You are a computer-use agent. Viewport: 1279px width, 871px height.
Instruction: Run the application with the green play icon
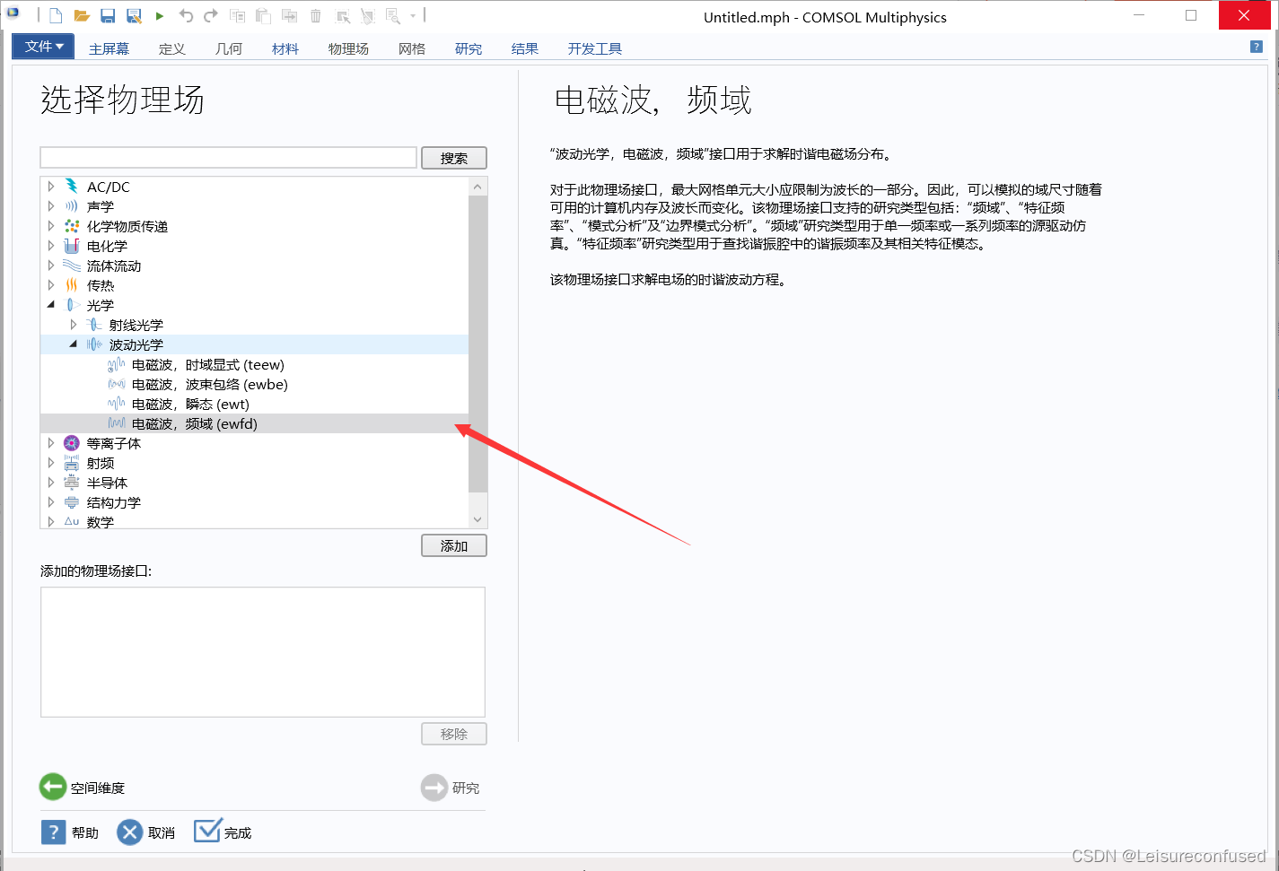[160, 16]
